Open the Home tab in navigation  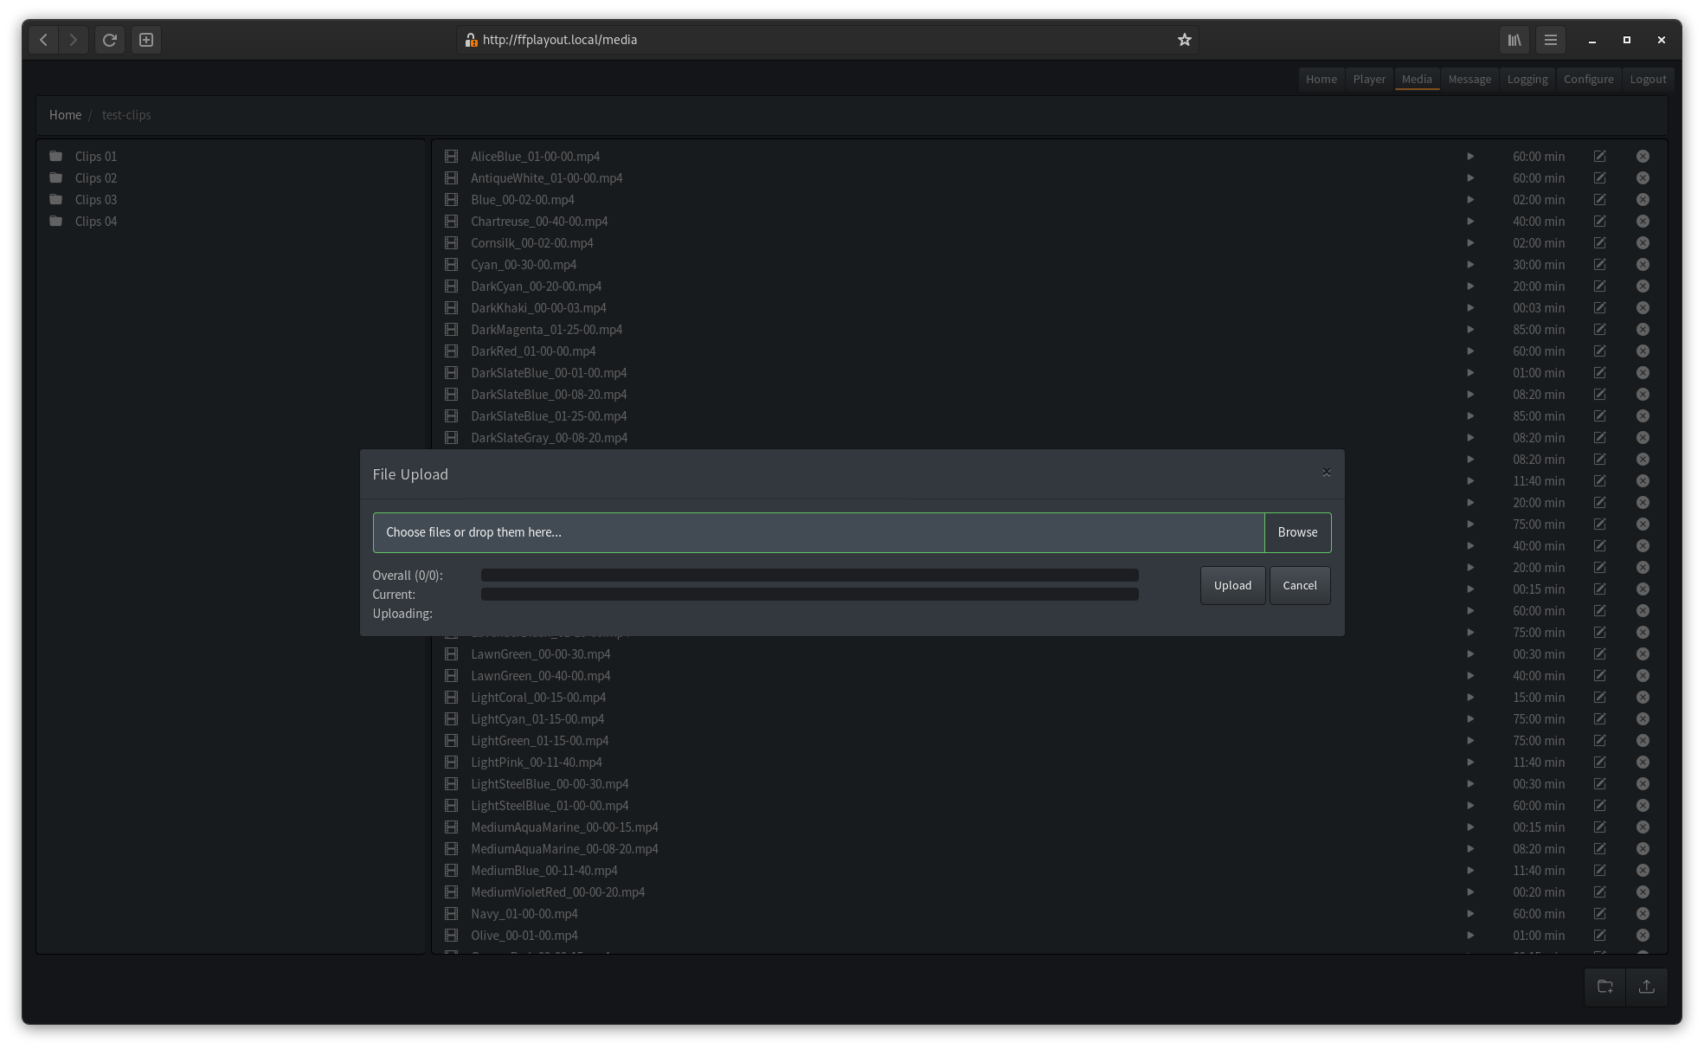coord(1321,79)
